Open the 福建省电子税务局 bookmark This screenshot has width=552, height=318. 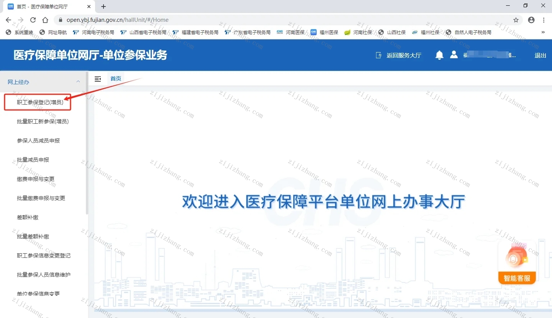coord(195,32)
